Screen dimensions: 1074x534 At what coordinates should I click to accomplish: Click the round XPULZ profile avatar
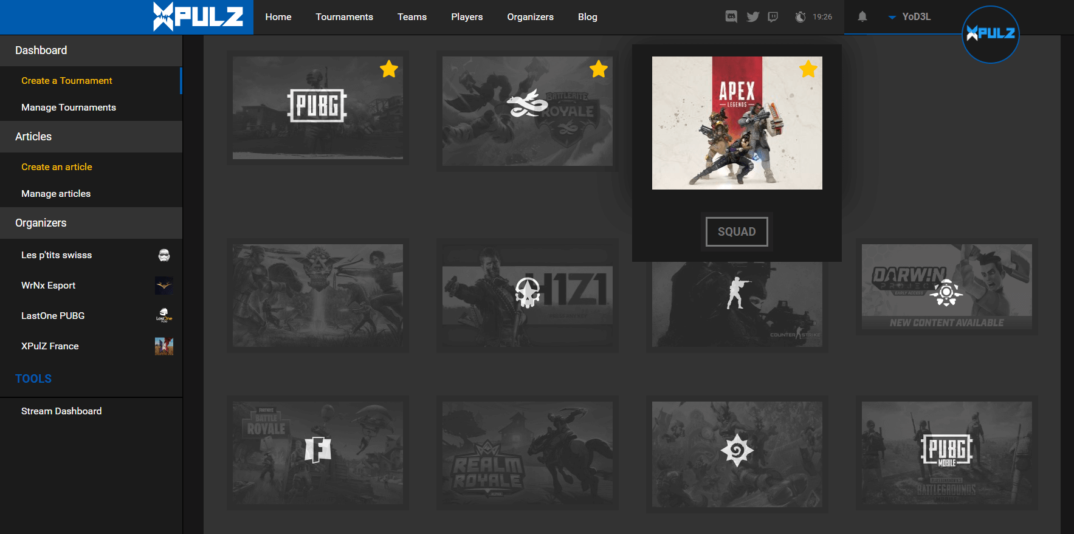point(991,34)
